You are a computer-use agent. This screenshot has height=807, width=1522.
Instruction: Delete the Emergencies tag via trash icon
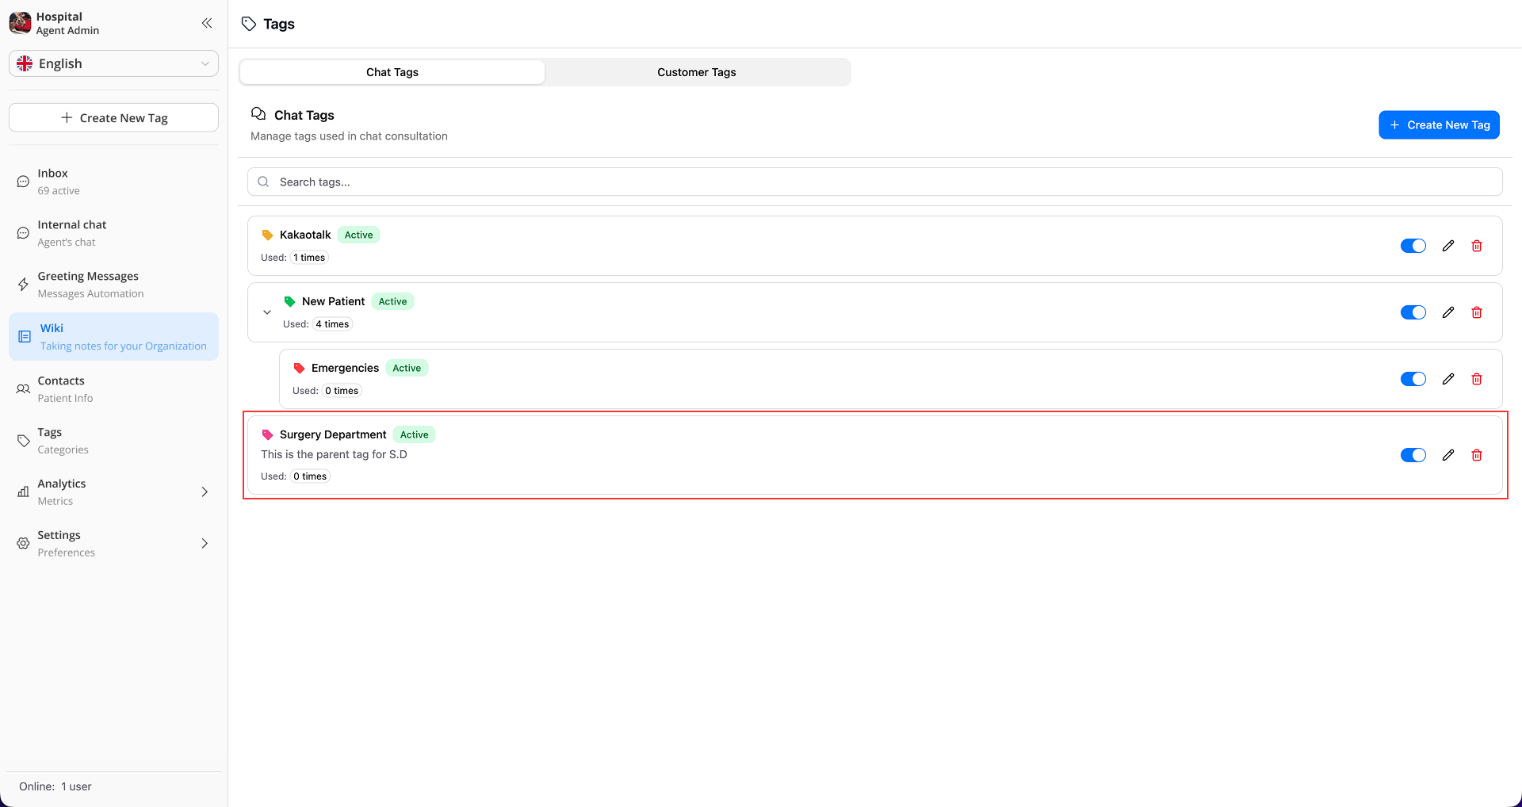(x=1477, y=378)
